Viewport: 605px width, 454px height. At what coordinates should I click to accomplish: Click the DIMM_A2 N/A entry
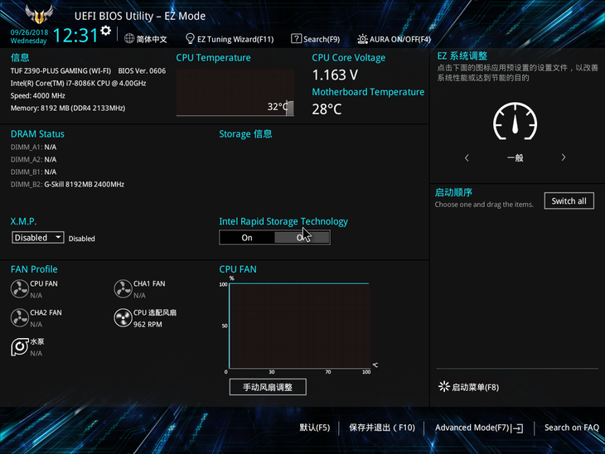(x=34, y=160)
